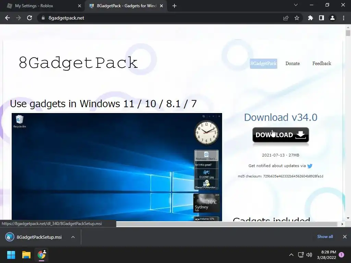Switch to My Settings - Roblox tab
The height and width of the screenshot is (263, 351).
point(43,6)
